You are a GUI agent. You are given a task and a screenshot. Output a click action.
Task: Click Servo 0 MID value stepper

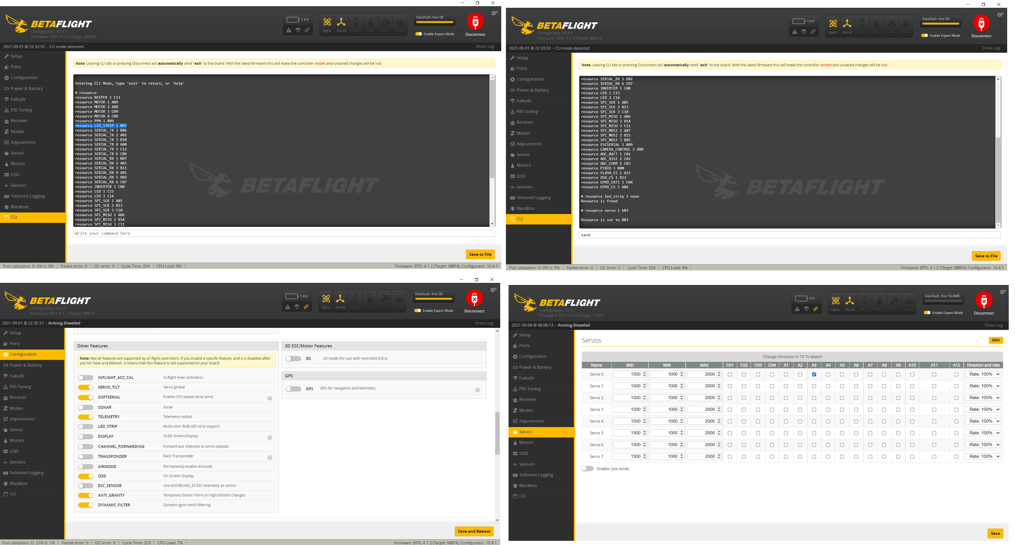[x=645, y=374]
